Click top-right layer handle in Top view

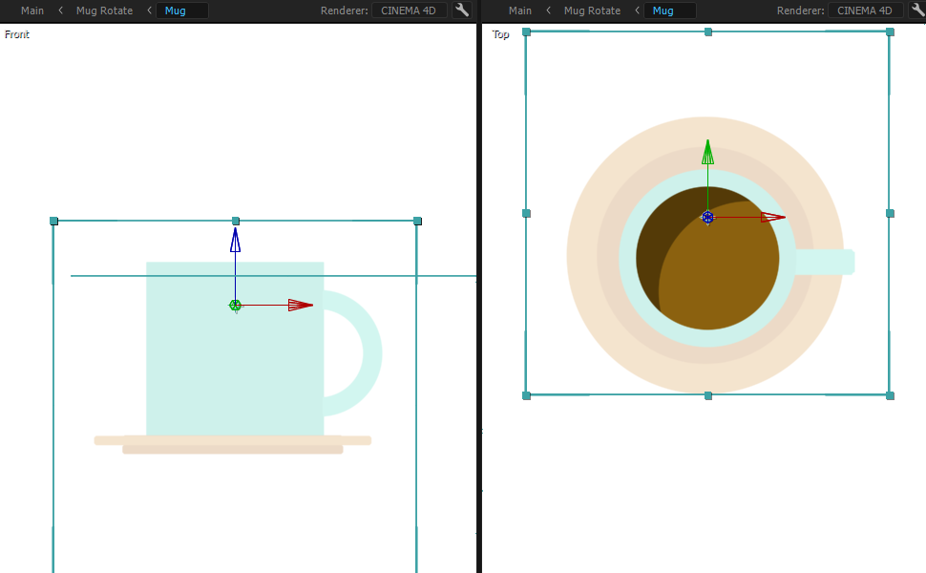click(890, 32)
